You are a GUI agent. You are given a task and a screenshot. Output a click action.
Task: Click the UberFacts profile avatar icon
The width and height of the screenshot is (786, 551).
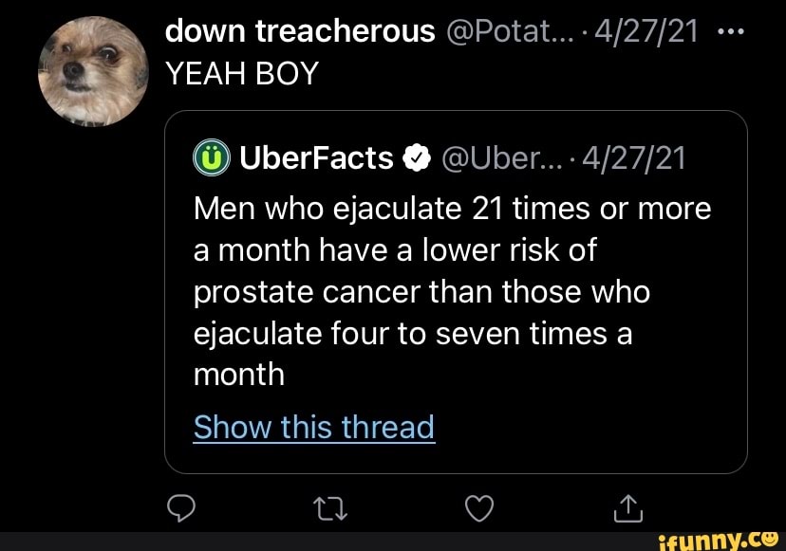[212, 158]
